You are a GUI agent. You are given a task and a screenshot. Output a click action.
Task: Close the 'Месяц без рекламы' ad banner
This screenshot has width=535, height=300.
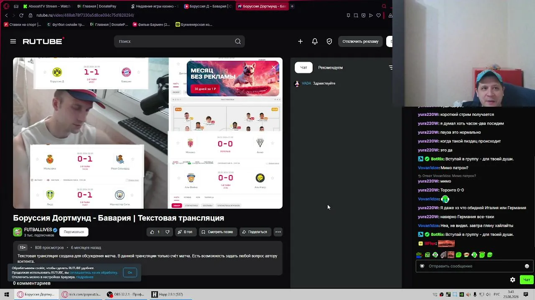click(273, 67)
